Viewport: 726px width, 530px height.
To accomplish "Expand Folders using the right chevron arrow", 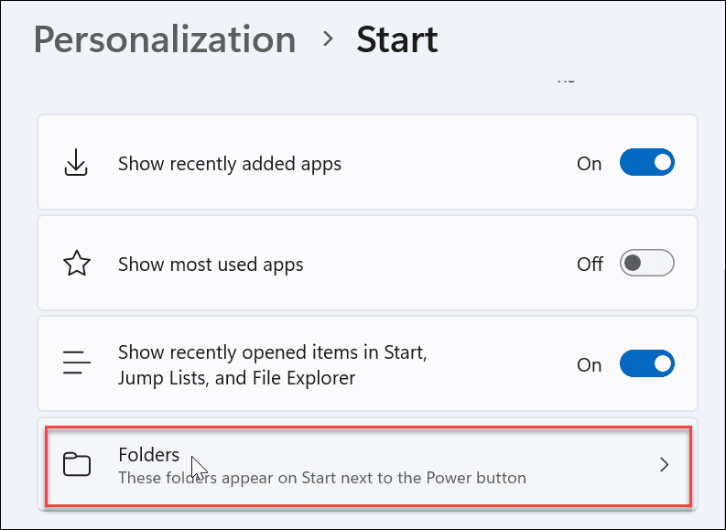I will coord(665,465).
